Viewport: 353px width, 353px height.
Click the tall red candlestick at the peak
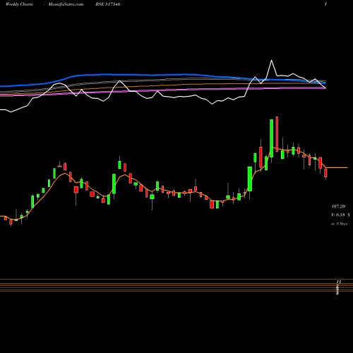coord(277,134)
